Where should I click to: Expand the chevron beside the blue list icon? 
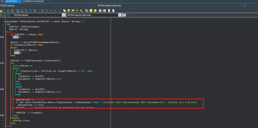point(128,15)
